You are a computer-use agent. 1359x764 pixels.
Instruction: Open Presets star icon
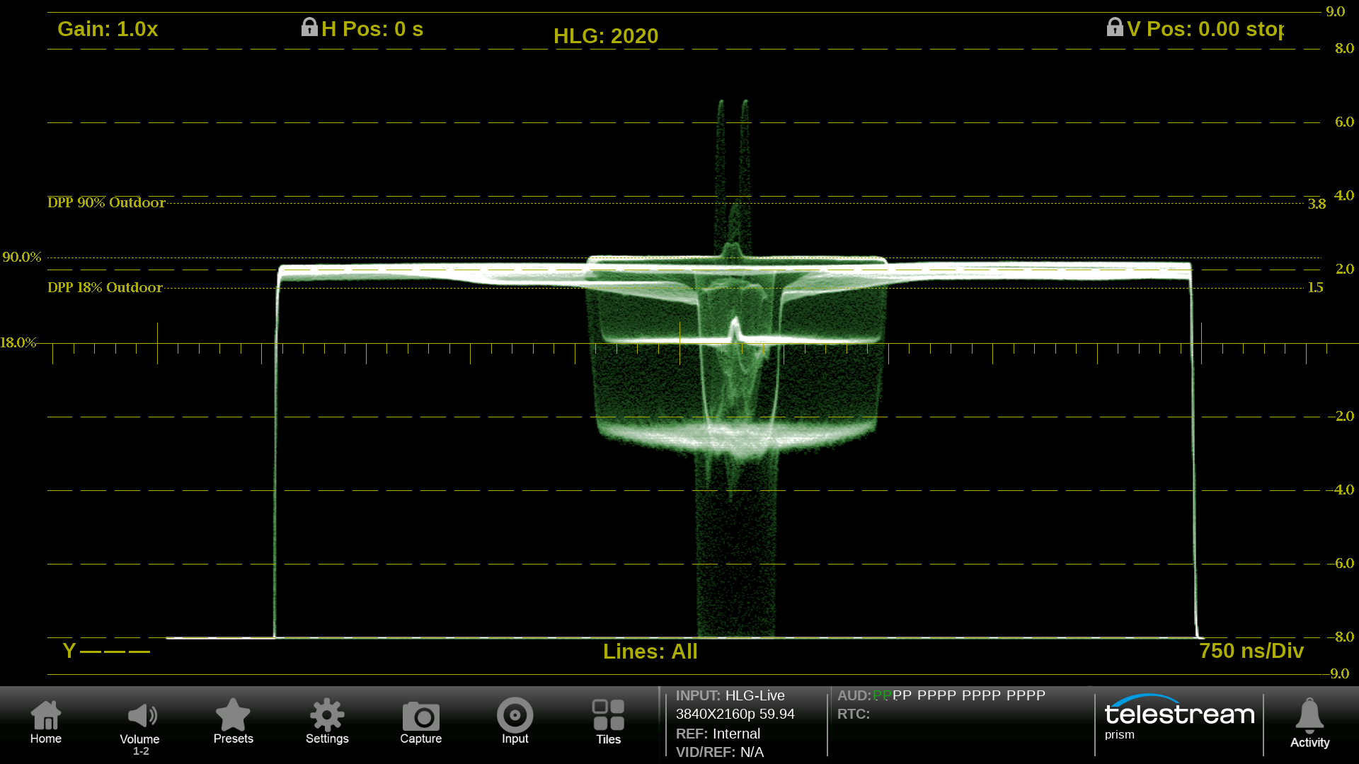coord(233,716)
